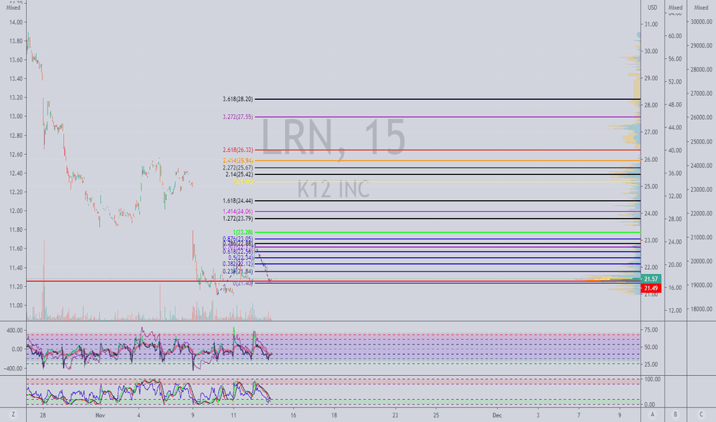Select the green 1(23.28) Fibonacci label

click(x=243, y=232)
